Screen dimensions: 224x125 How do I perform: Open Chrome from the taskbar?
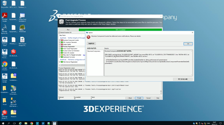(x=32, y=123)
